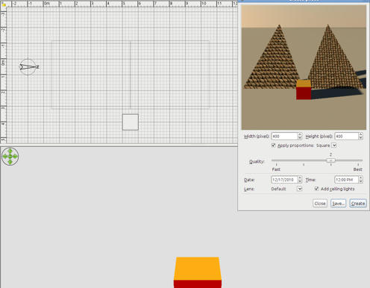Screen dimensions: 370x288
Task: Close the photo dialog with Close button
Action: (x=320, y=204)
